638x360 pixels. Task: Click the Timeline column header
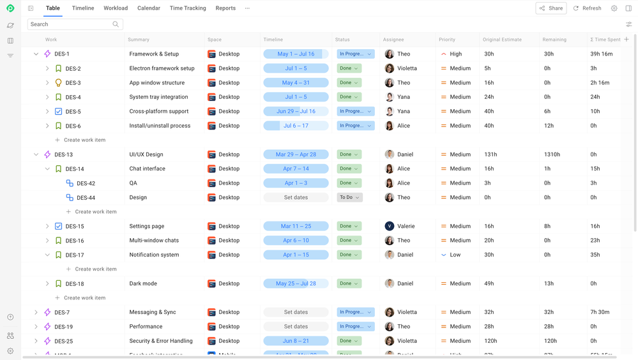coord(273,40)
